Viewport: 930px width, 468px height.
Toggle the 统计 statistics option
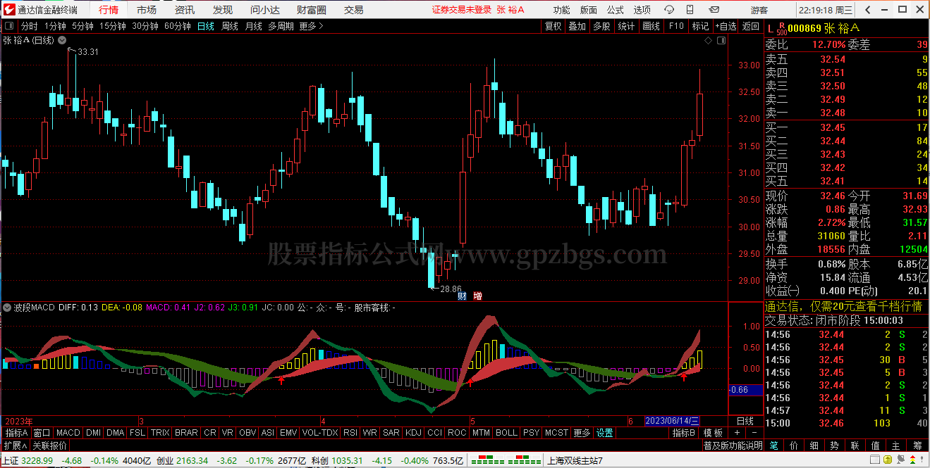626,26
